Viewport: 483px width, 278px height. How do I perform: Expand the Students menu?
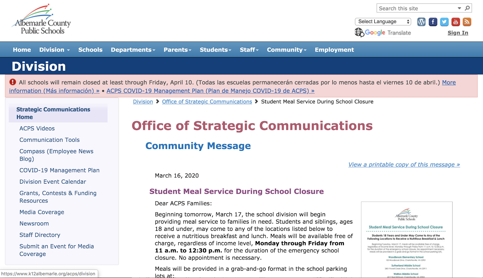point(216,50)
